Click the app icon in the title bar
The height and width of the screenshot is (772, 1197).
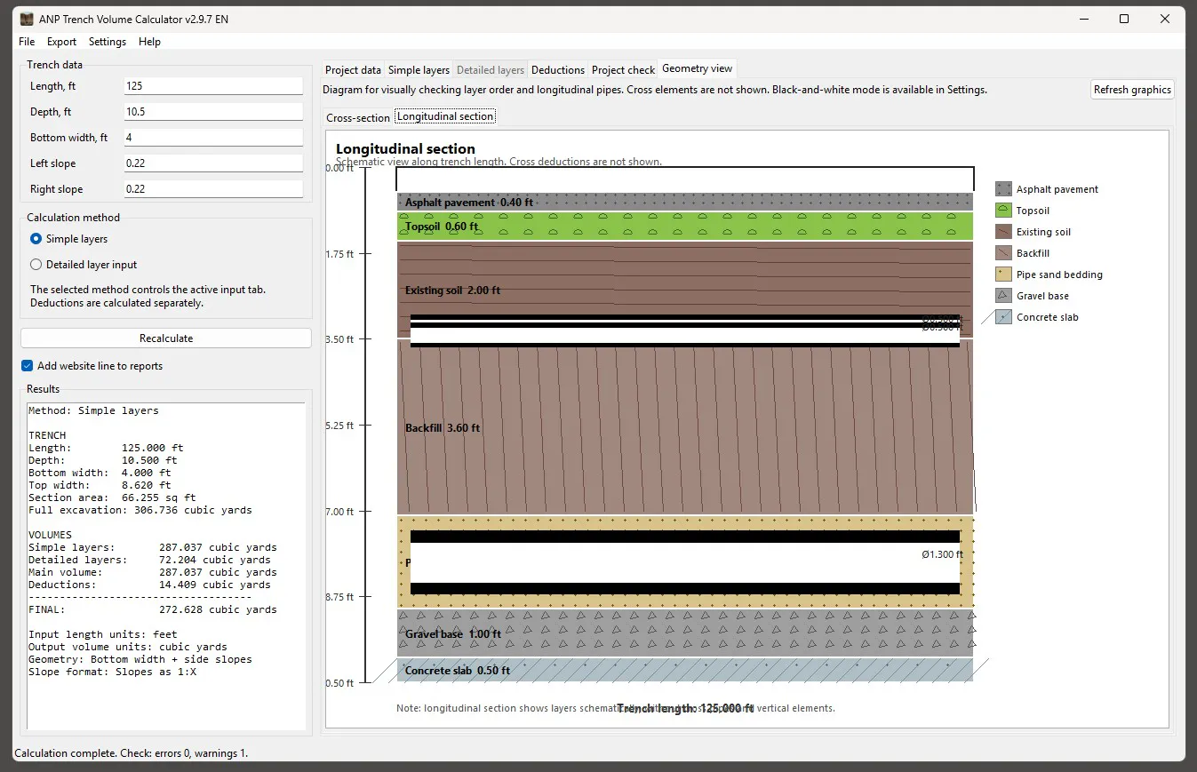click(27, 19)
